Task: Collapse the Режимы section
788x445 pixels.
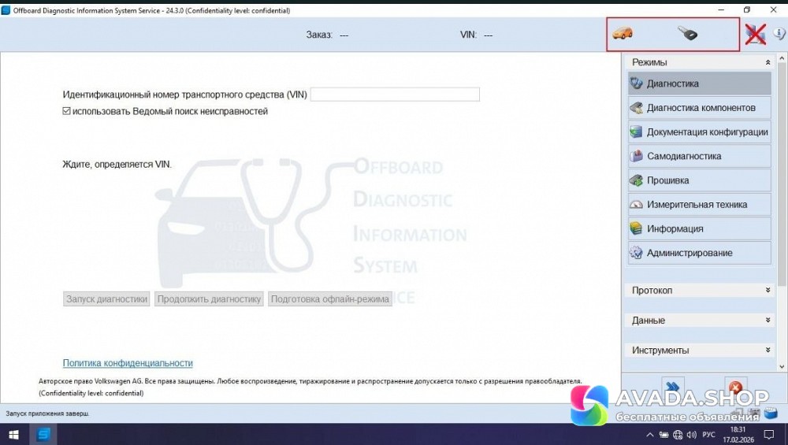Action: tap(768, 62)
